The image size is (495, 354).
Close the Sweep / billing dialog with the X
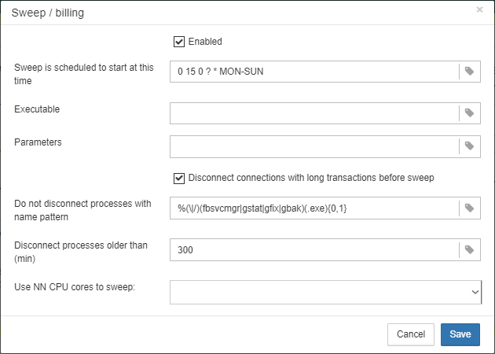(x=479, y=9)
